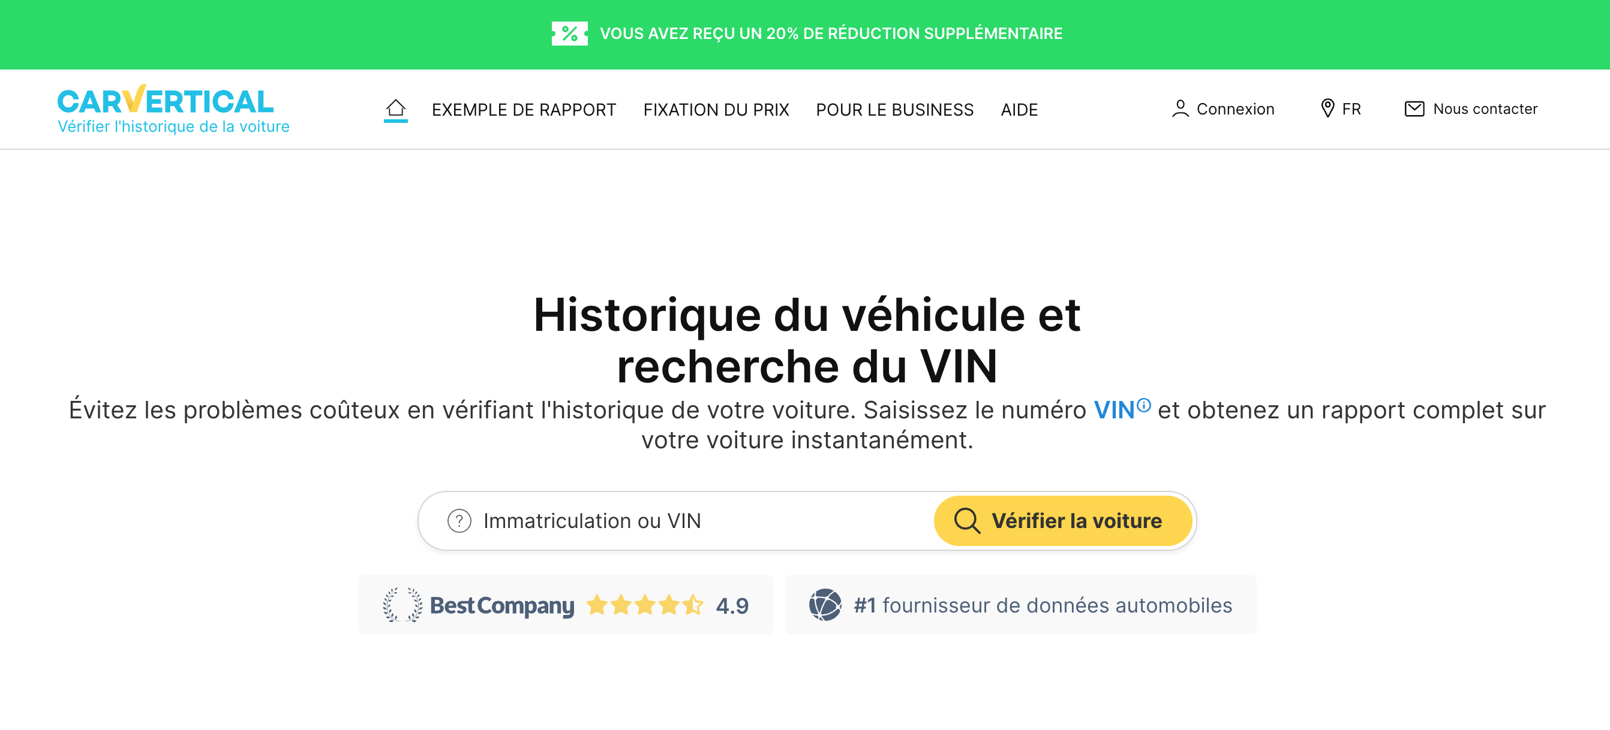Screen dimensions: 1610x730
Task: Open the POUR LE BUSINESS menu item
Action: (894, 109)
